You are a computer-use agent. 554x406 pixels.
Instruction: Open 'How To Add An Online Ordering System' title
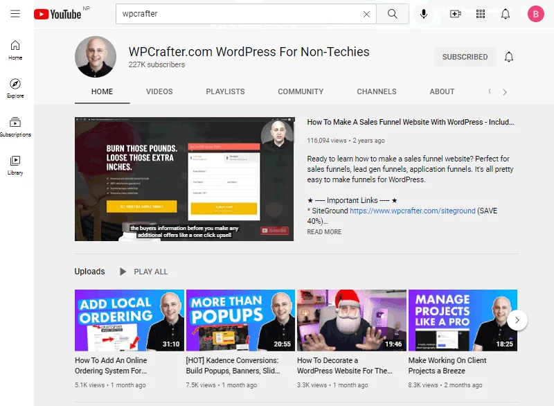pyautogui.click(x=111, y=365)
